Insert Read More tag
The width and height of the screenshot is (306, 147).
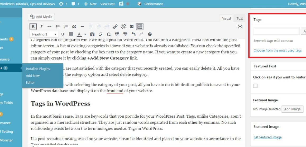tap(132, 27)
